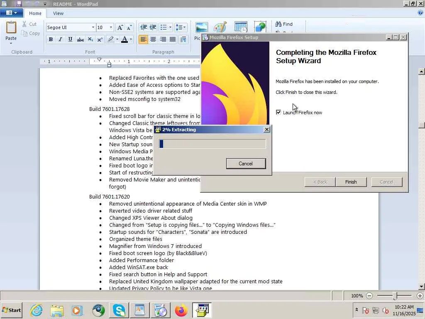The width and height of the screenshot is (425, 319).
Task: Open the font family Segoe UI dropdown
Action: click(x=93, y=27)
